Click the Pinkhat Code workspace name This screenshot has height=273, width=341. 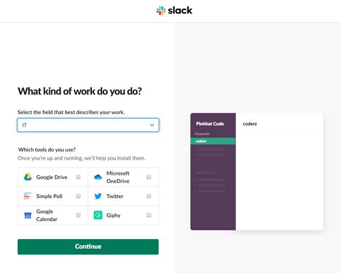tap(210, 124)
